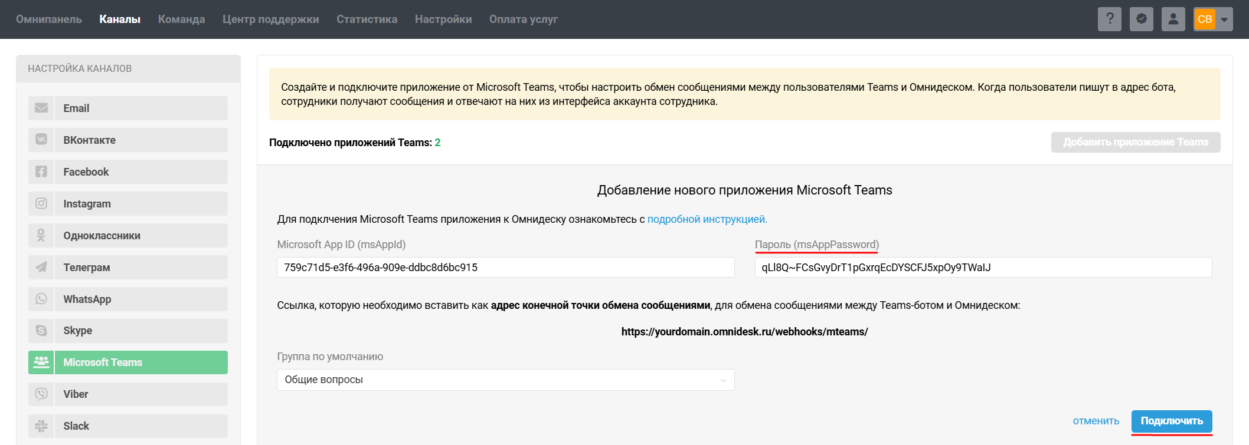Viewport: 1249px width, 445px height.
Task: Click the Microsoft Teams people icon
Action: click(41, 362)
